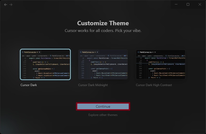Click the Cursor Dark Midnight label
The height and width of the screenshot is (134, 206).
coord(93,85)
